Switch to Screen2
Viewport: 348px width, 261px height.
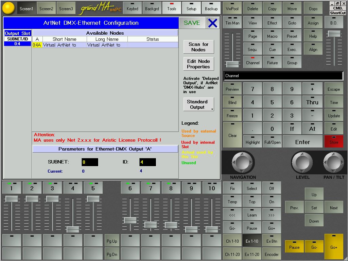pyautogui.click(x=46, y=8)
